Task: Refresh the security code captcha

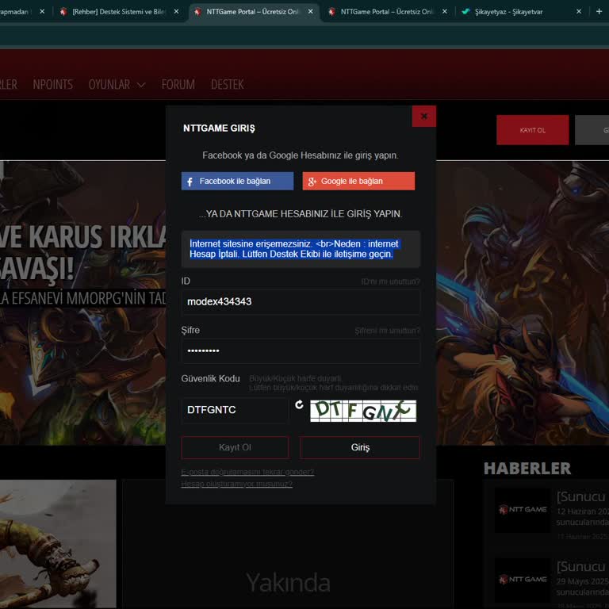Action: pyautogui.click(x=299, y=404)
